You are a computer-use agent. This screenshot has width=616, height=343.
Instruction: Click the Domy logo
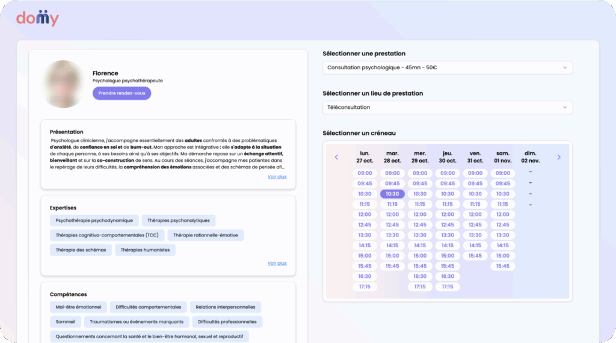coord(37,18)
